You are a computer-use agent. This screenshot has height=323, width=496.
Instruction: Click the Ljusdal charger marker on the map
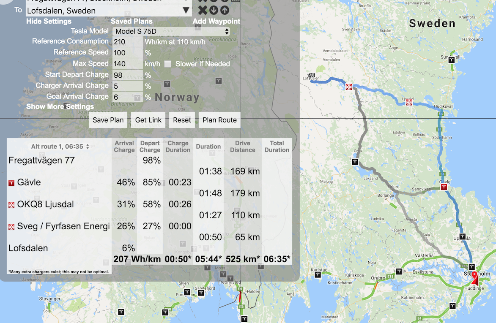[409, 102]
